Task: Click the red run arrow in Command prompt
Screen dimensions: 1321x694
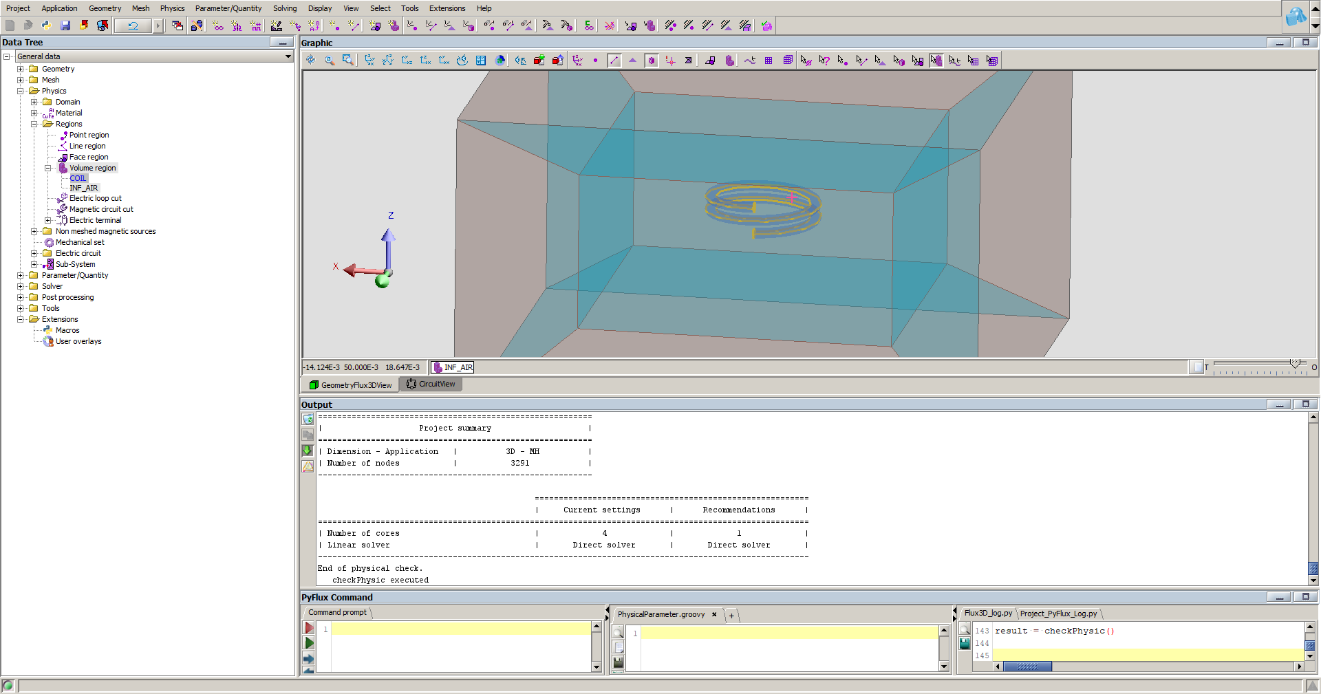Action: (x=309, y=628)
